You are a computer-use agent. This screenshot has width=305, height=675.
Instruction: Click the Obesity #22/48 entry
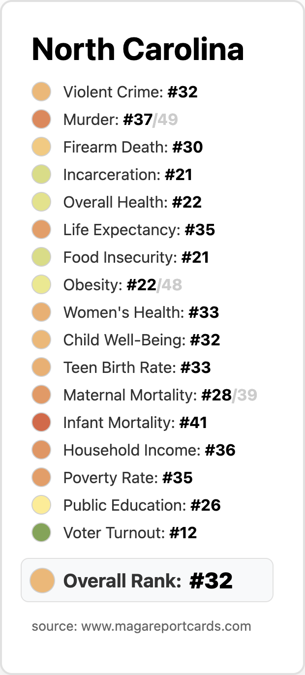click(x=123, y=285)
